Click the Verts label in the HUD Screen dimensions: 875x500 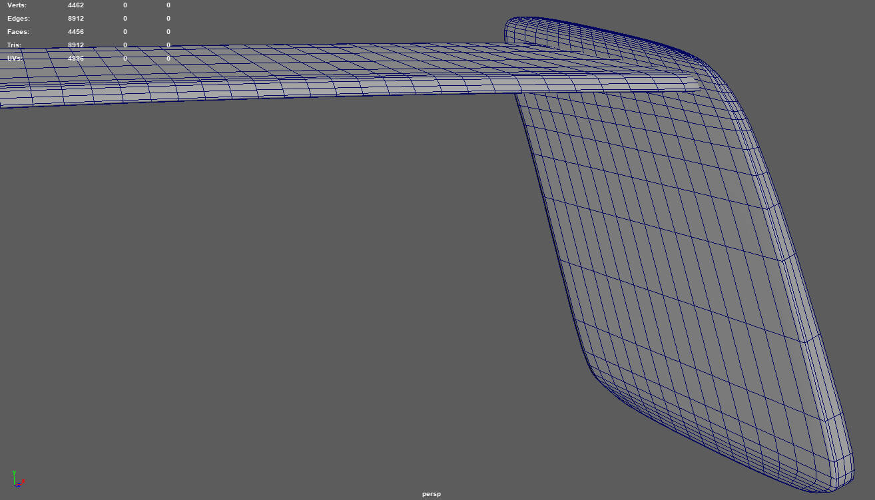click(x=17, y=5)
